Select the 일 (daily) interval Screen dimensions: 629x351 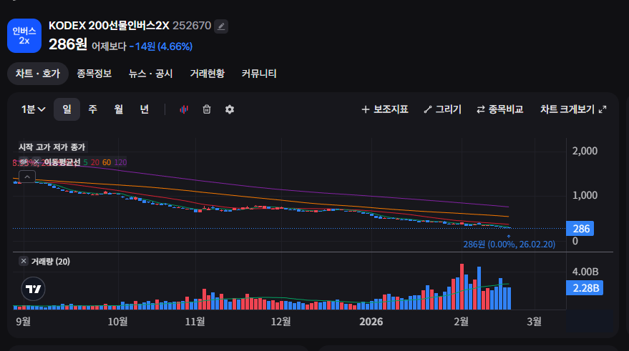tap(67, 109)
